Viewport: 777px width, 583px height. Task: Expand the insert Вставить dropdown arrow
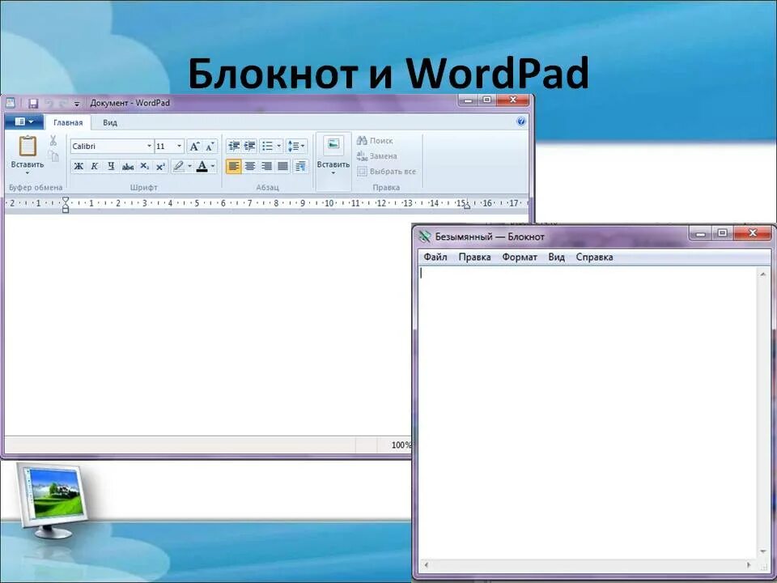pyautogui.click(x=333, y=173)
